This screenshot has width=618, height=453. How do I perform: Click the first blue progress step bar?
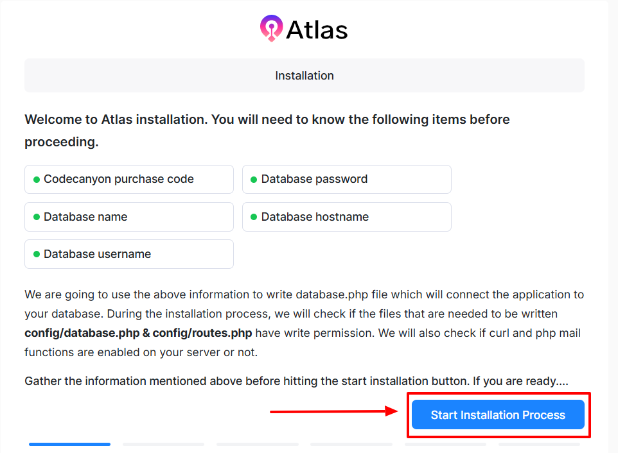[69, 444]
